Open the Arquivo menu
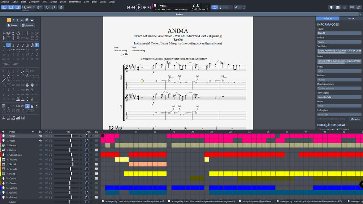 [x=5, y=1]
